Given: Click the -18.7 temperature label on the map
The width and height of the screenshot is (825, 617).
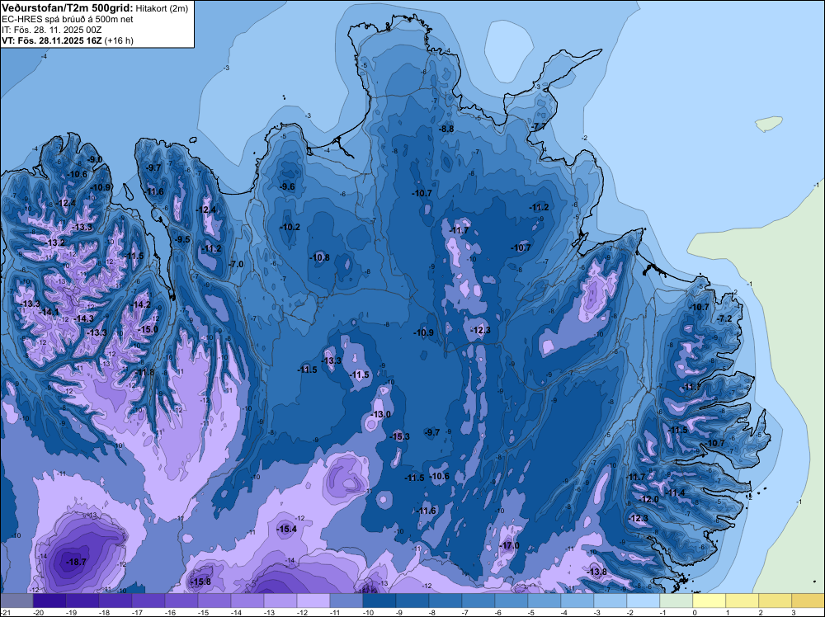Looking at the screenshot, I should tap(76, 563).
